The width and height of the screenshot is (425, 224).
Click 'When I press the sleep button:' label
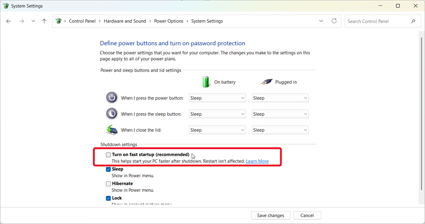[151, 114]
